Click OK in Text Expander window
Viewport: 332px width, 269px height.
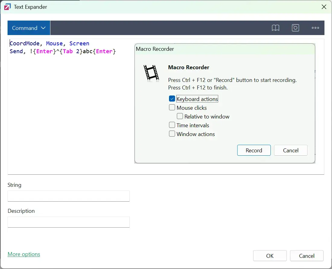coord(270,256)
